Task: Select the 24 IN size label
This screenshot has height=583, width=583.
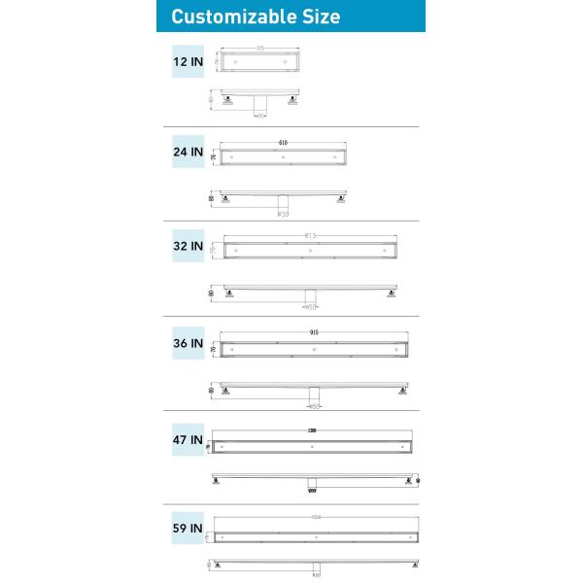Action: tap(189, 153)
